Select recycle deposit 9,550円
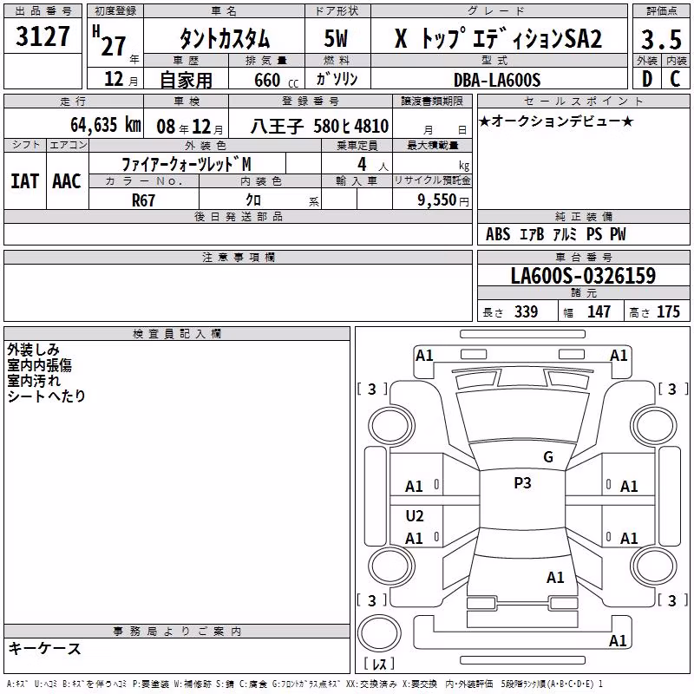 [443, 200]
